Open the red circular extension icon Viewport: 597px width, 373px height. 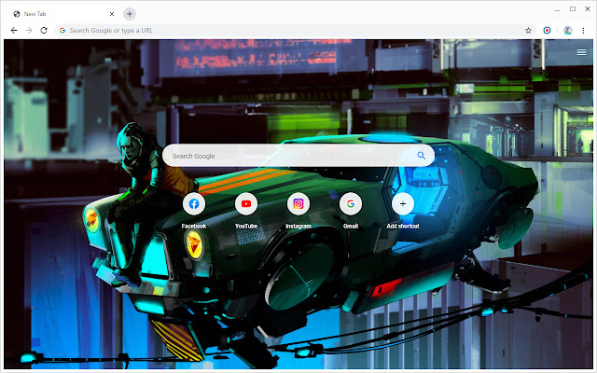click(x=547, y=31)
